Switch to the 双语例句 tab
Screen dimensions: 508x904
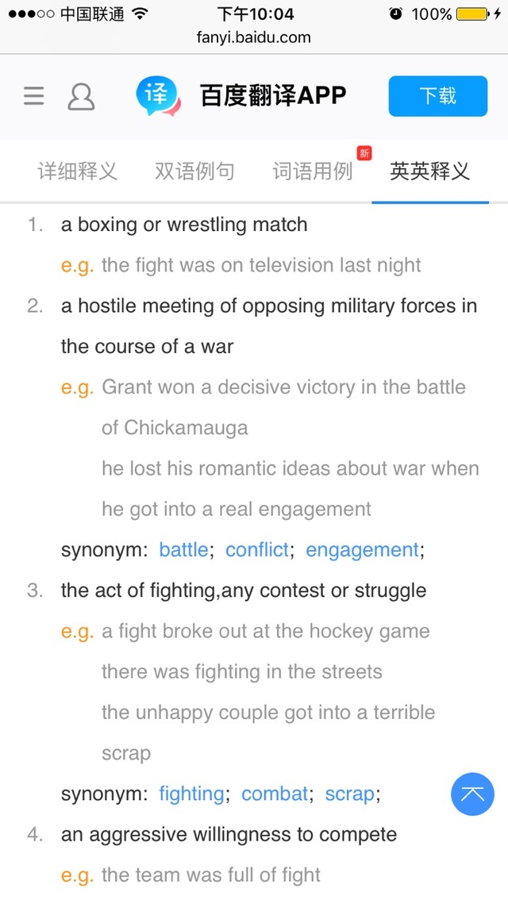point(194,171)
